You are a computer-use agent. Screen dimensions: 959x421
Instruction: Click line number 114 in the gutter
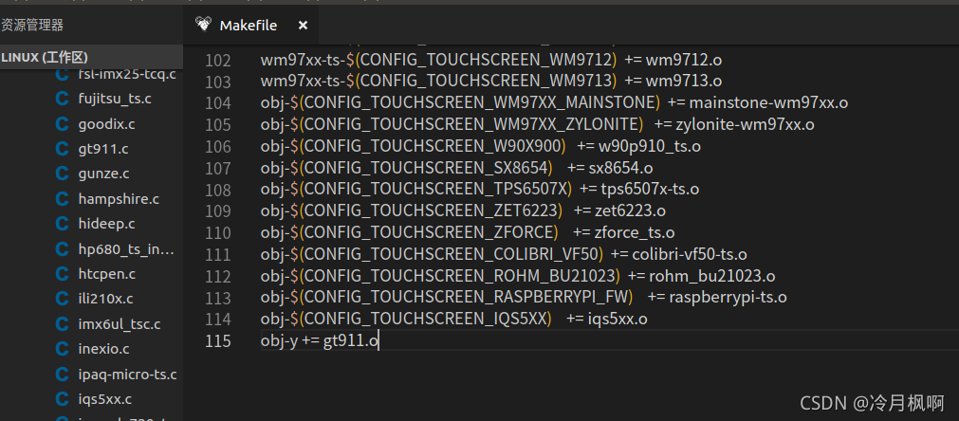(x=218, y=320)
